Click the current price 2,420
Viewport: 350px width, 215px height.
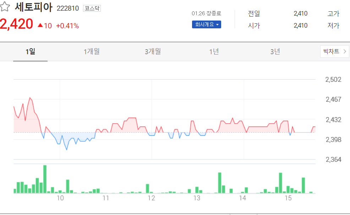[17, 24]
